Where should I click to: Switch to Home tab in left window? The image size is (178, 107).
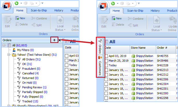[20, 10]
